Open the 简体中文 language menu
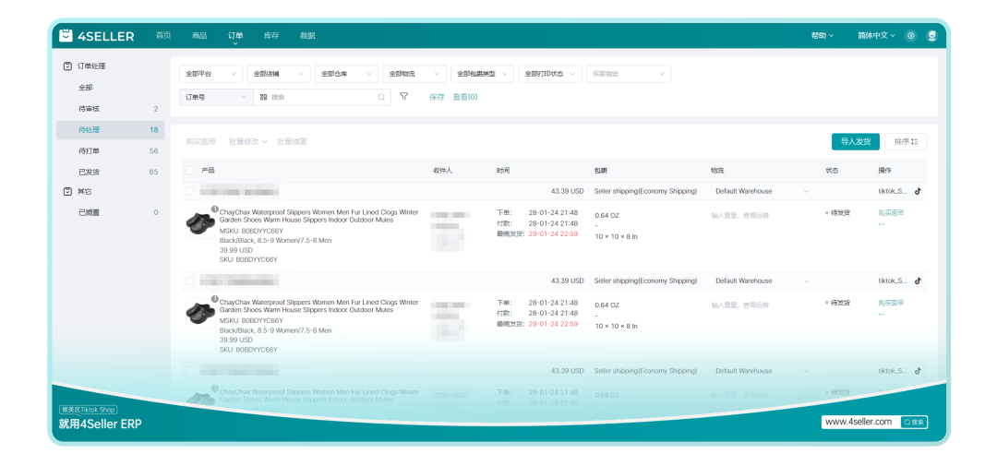This screenshot has width=997, height=466. [875, 36]
